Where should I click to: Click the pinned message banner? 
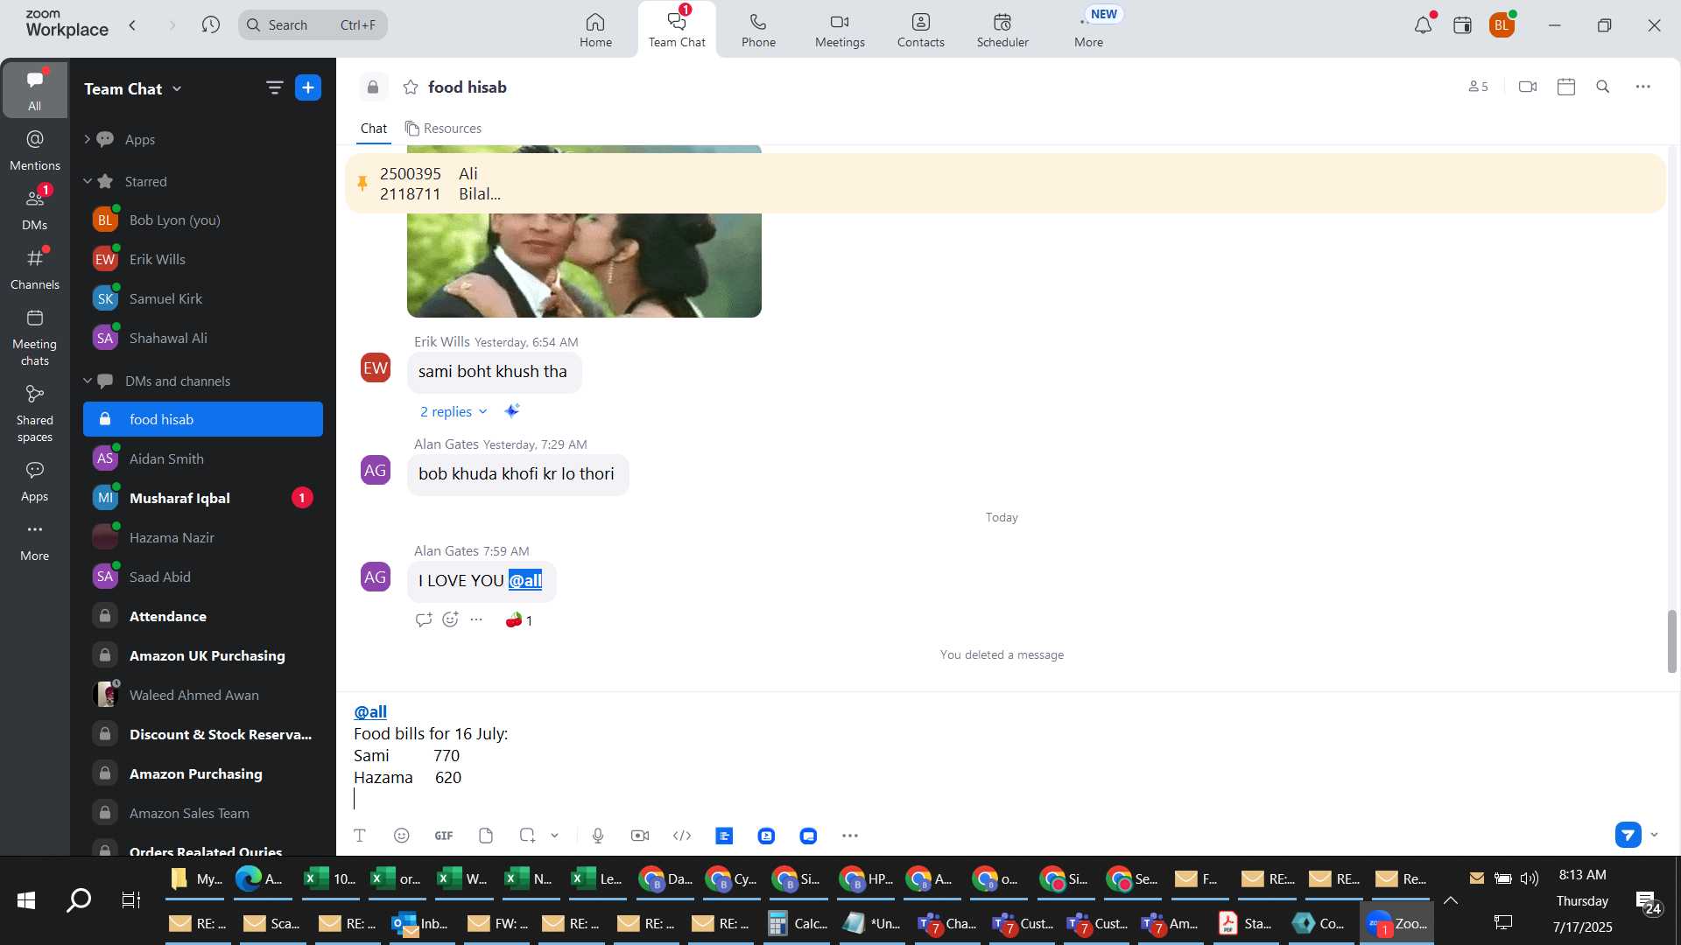(1005, 184)
